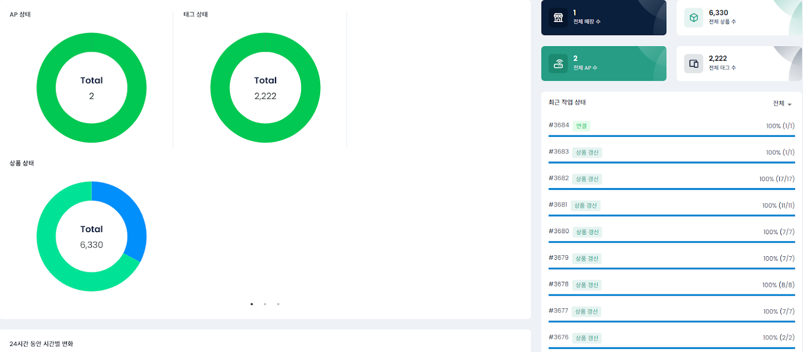
Task: Click the 24시간 동안 시간별 변화 heading
Action: tap(41, 344)
